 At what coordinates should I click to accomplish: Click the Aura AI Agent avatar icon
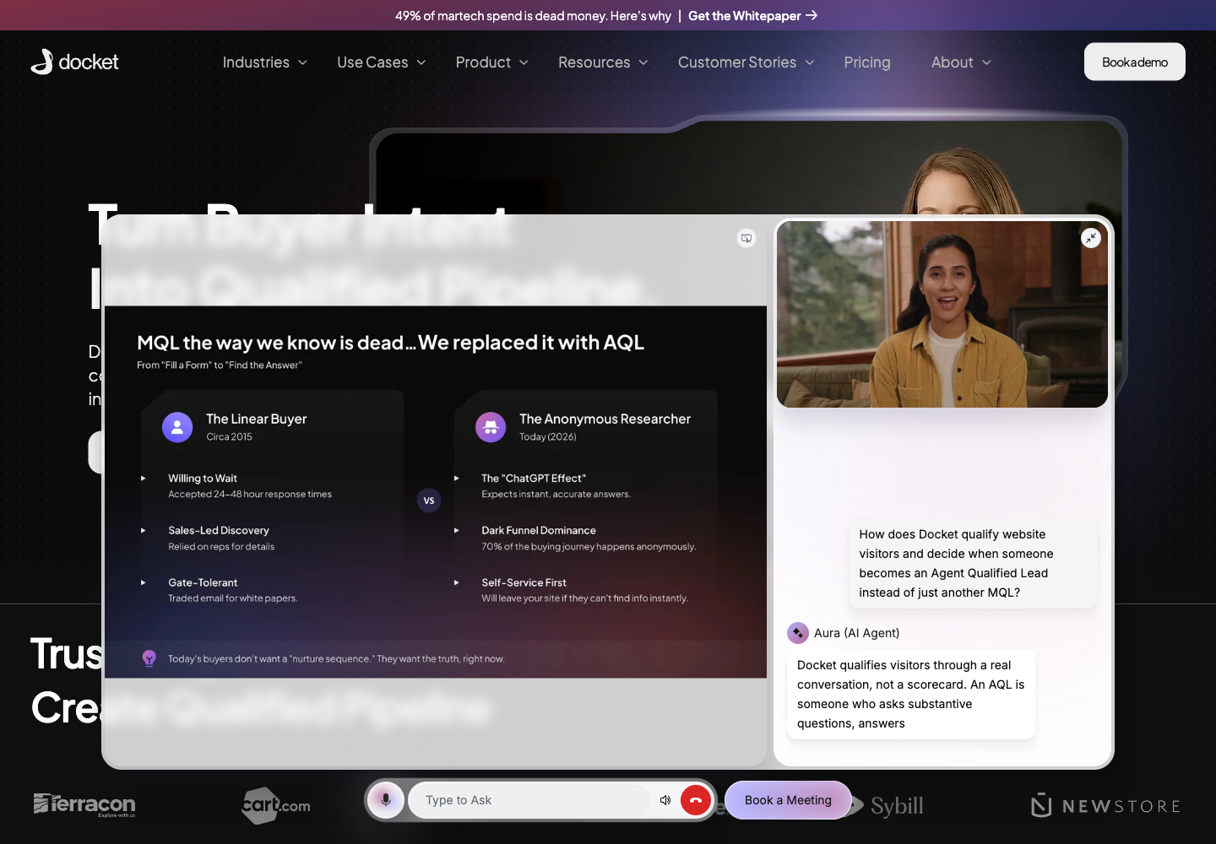[x=798, y=633]
